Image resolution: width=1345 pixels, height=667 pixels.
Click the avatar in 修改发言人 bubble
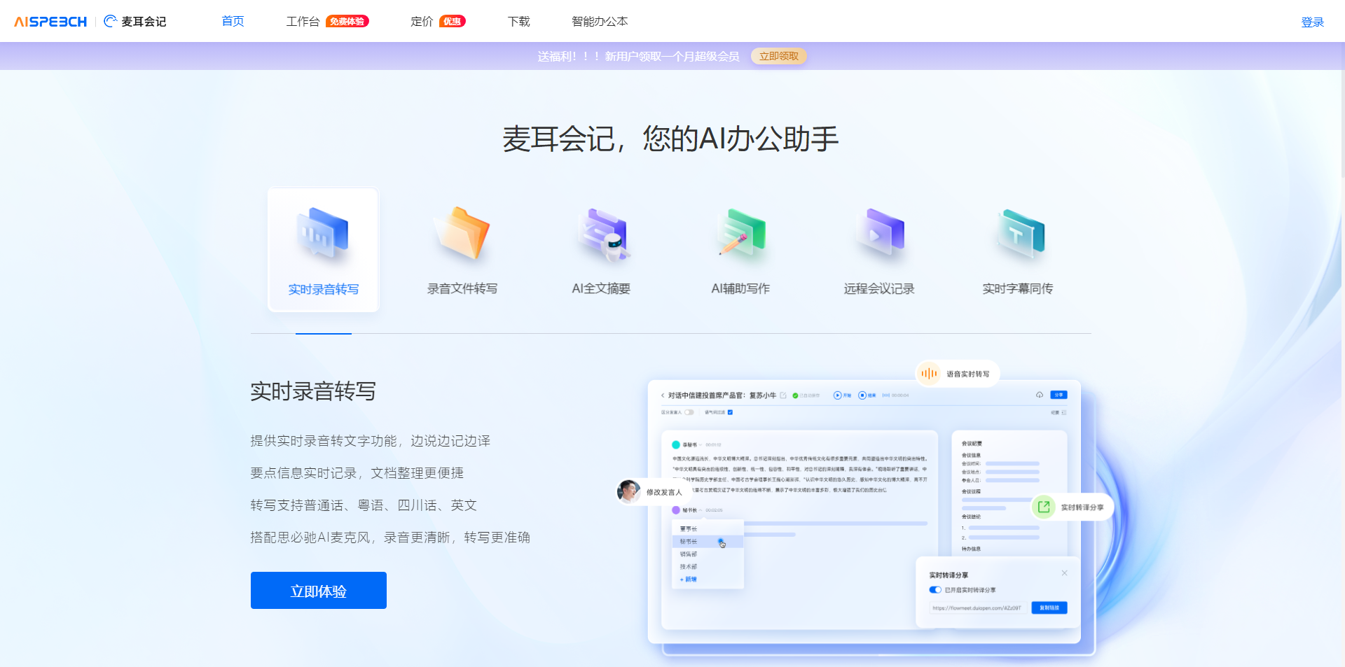click(628, 491)
